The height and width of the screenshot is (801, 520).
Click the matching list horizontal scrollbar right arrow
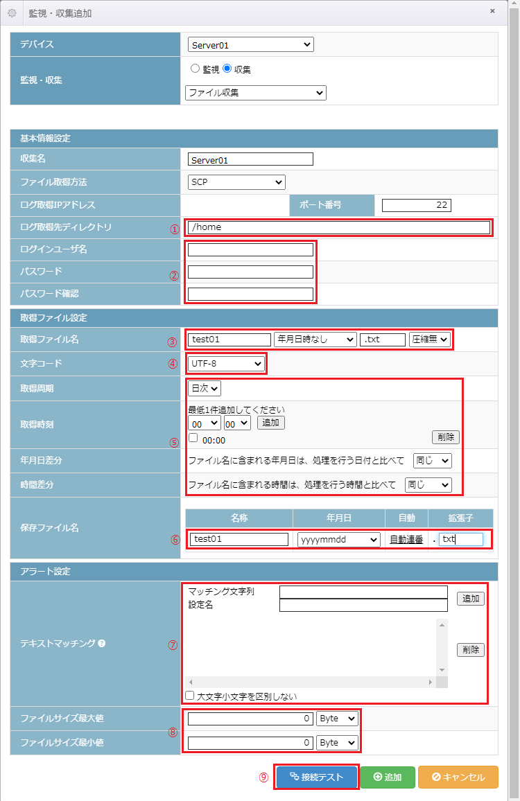click(x=431, y=682)
